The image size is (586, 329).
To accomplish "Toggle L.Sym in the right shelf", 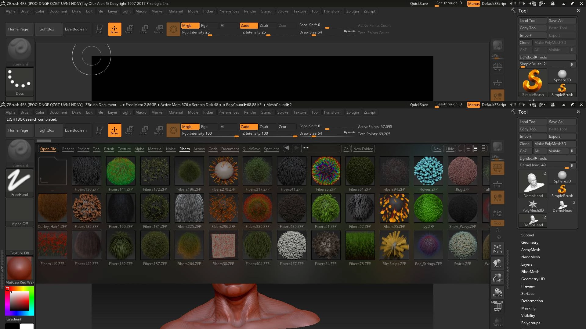I will [497, 213].
